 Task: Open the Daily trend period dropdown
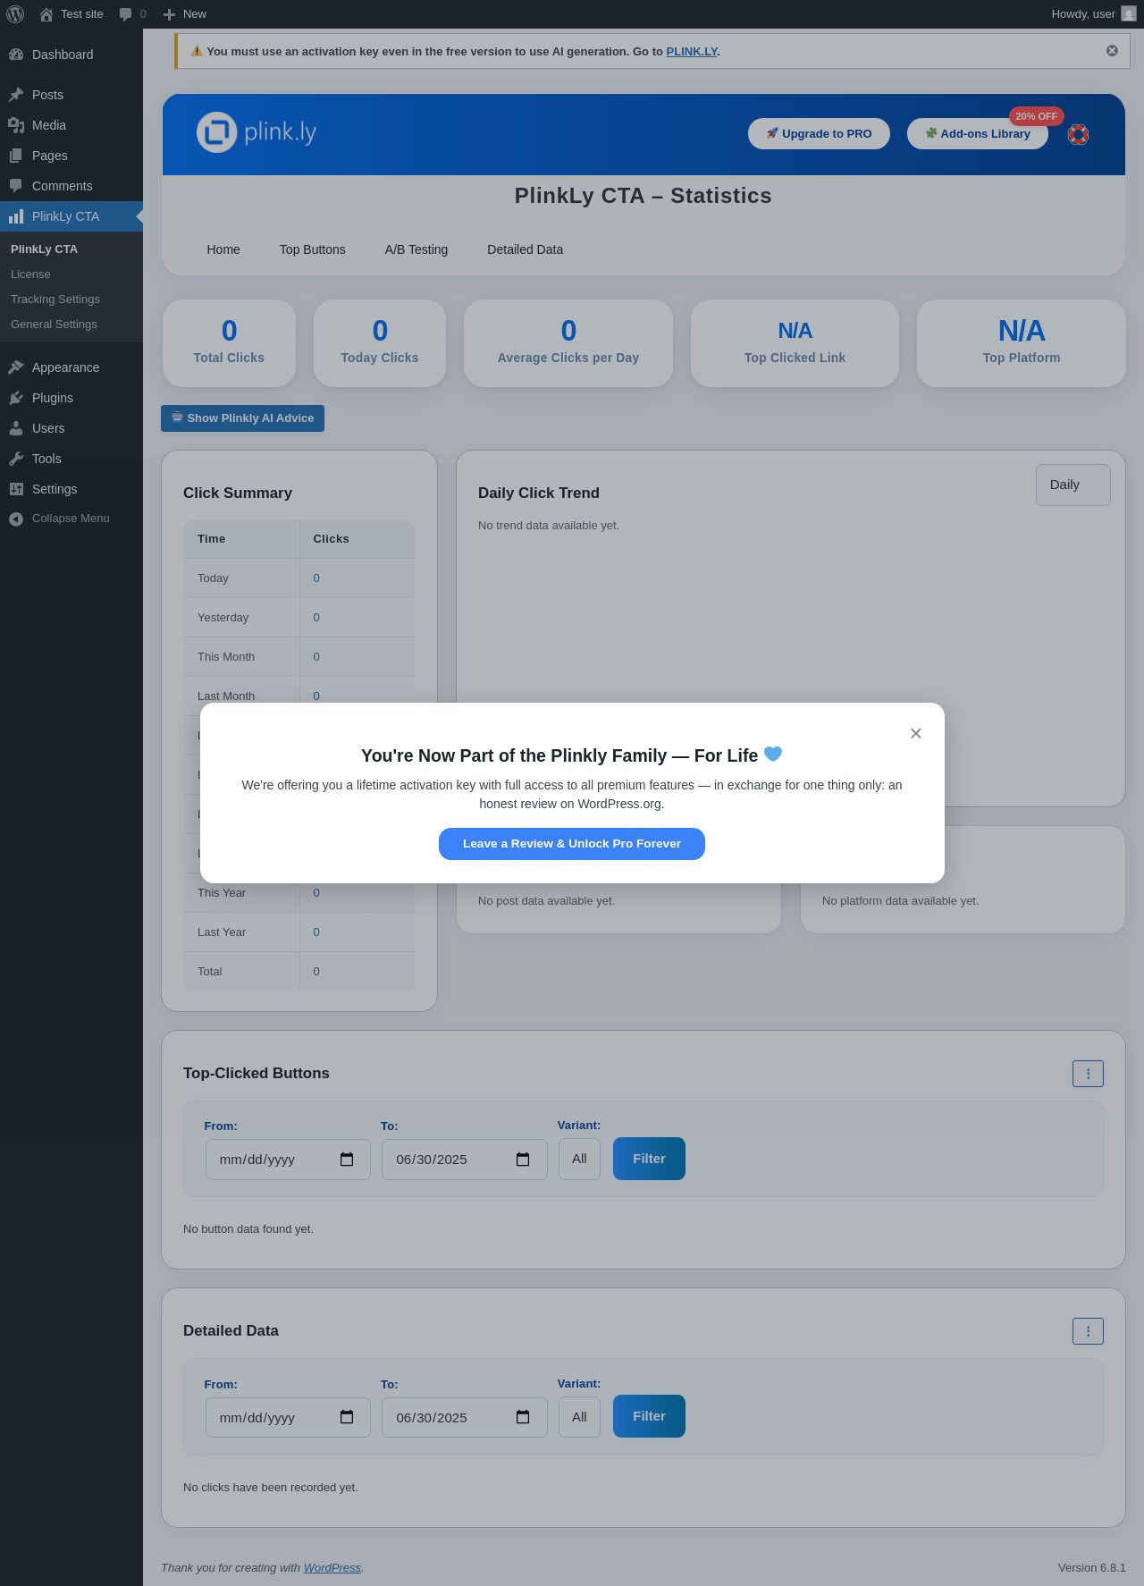(1073, 485)
